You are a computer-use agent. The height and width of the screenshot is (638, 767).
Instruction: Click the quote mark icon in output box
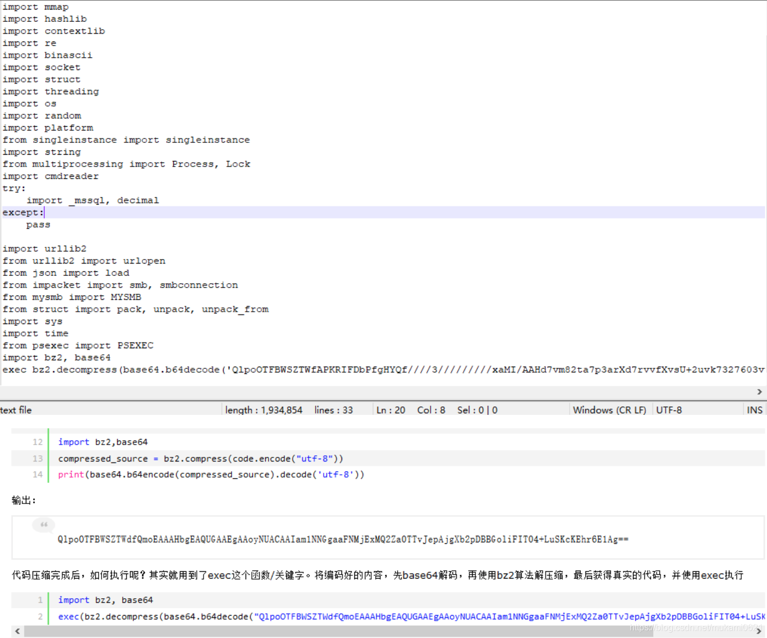point(44,525)
